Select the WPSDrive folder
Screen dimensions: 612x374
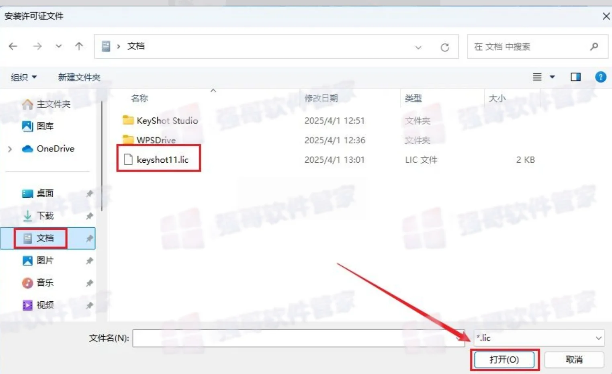click(156, 140)
